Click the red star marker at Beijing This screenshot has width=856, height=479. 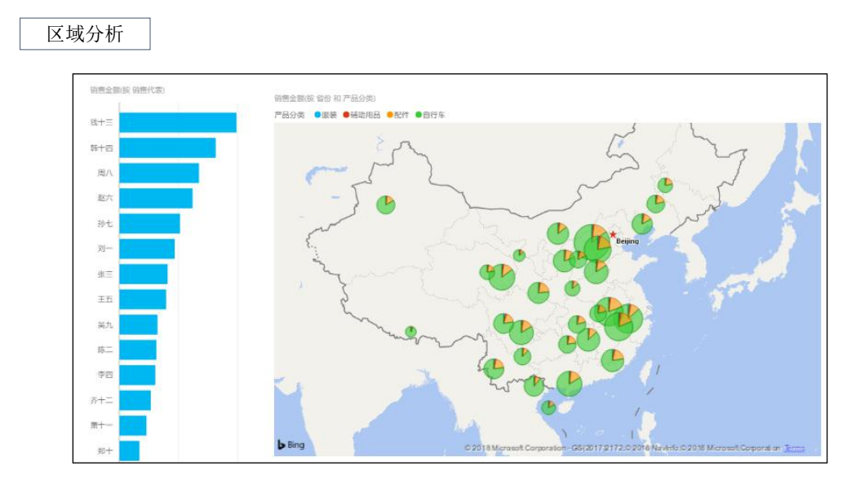coord(614,235)
